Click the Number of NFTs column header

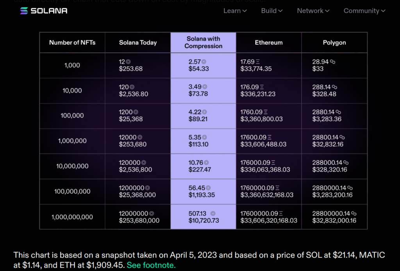[72, 43]
